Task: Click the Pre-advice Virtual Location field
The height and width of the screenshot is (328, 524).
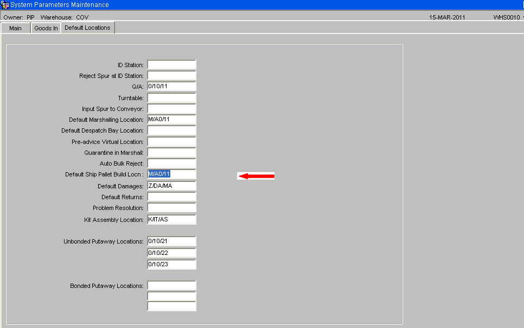Action: 172,142
